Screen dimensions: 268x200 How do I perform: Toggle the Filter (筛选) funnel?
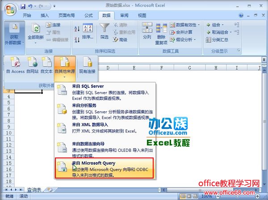105,31
